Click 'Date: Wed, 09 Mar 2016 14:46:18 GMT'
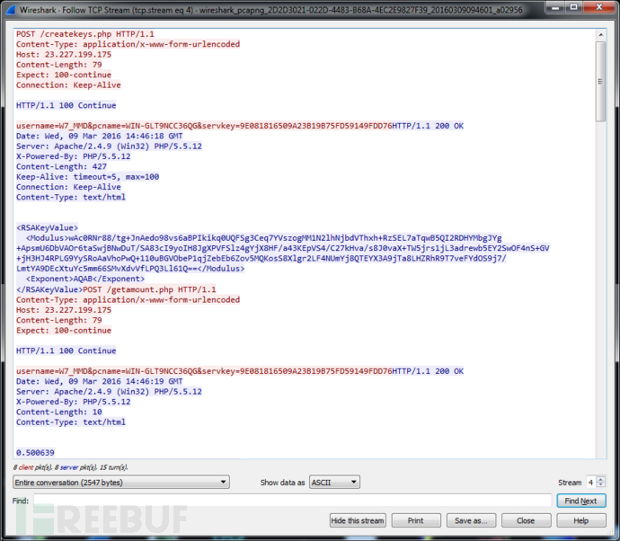 coord(99,136)
